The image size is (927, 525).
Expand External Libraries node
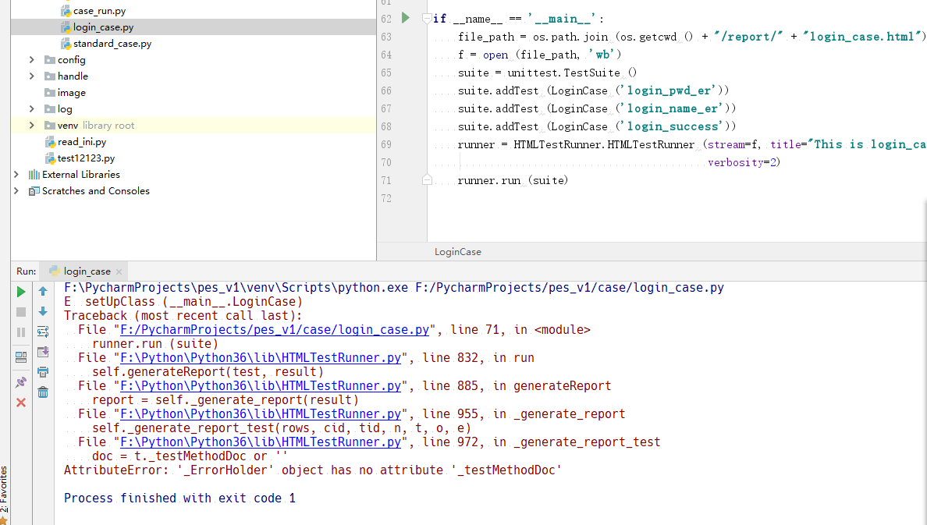point(16,175)
